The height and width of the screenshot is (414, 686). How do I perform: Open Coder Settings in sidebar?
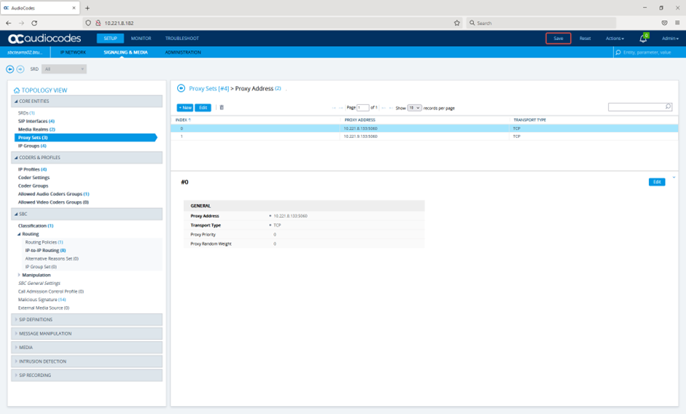coord(34,178)
